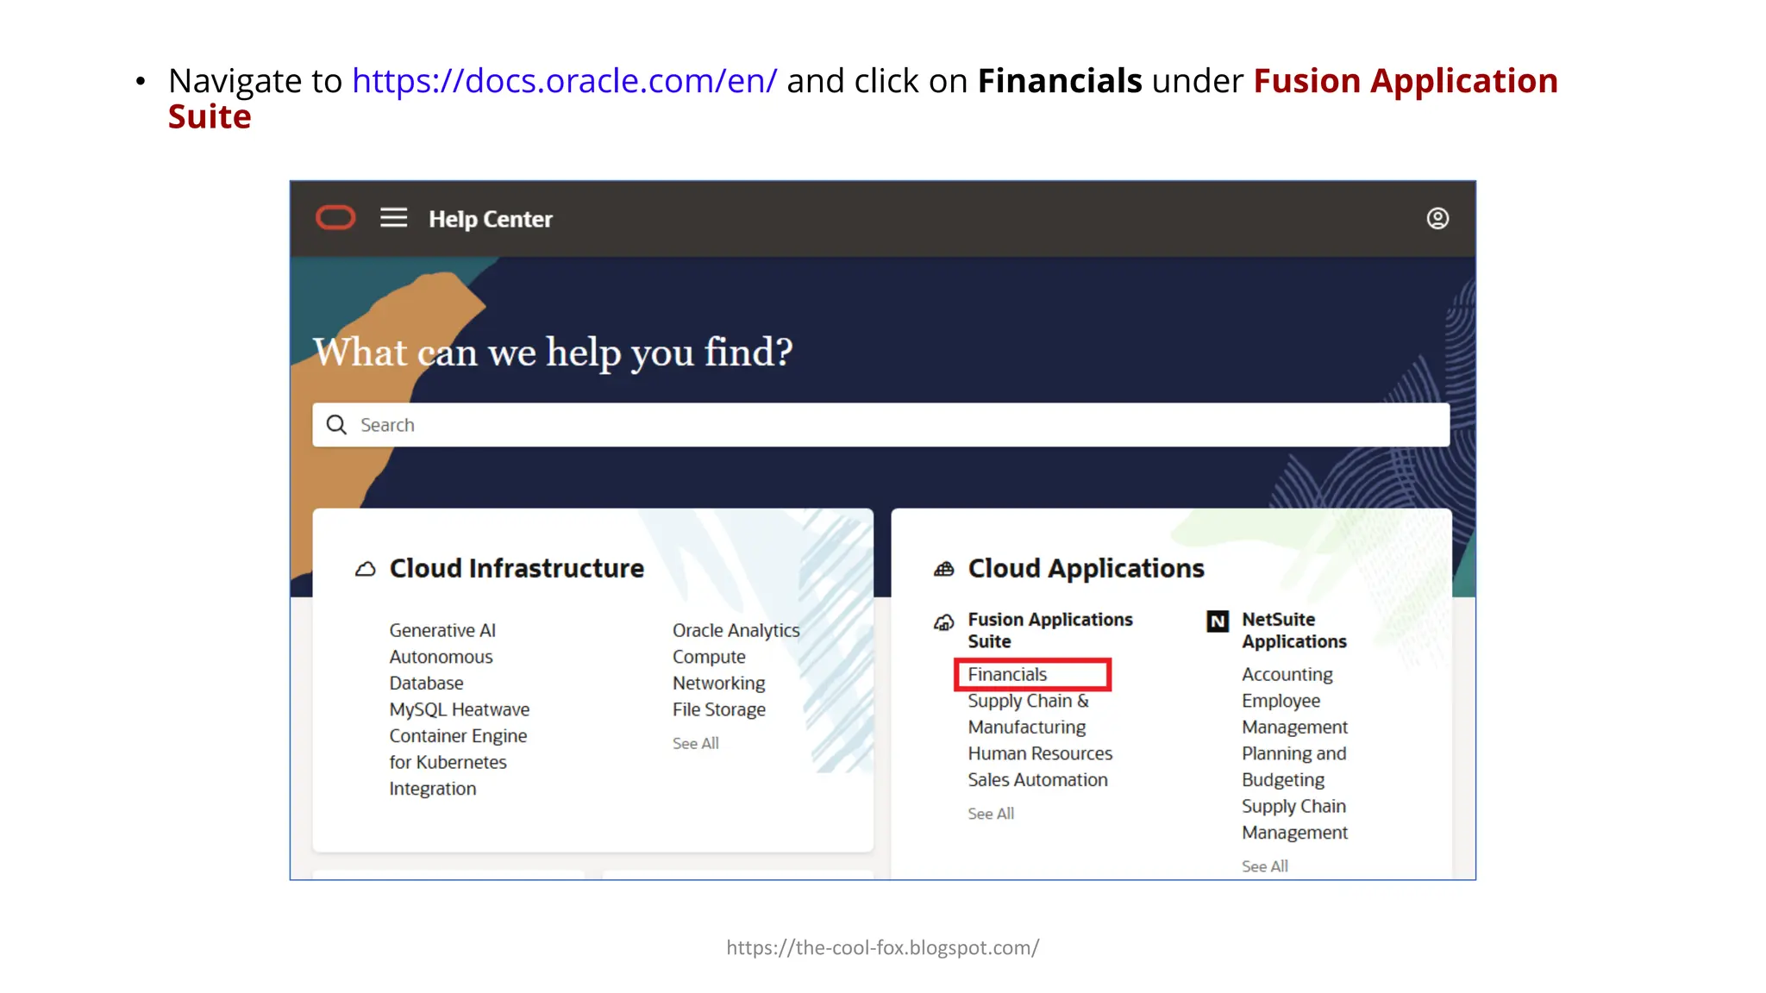Open the File Storage link
1766x993 pixels.
point(718,709)
